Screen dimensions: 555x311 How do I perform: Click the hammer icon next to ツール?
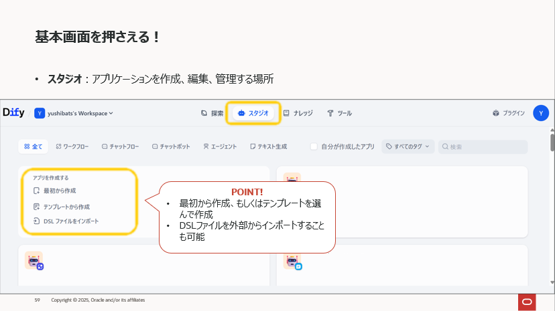click(x=330, y=113)
